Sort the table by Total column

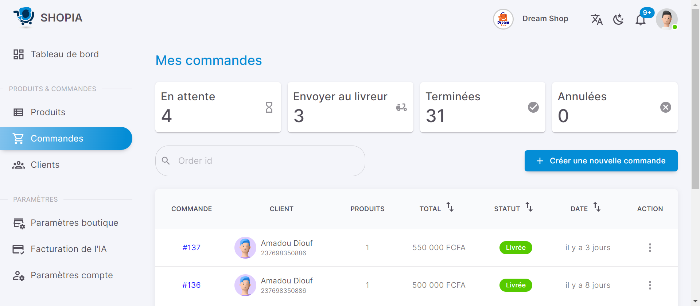point(450,208)
